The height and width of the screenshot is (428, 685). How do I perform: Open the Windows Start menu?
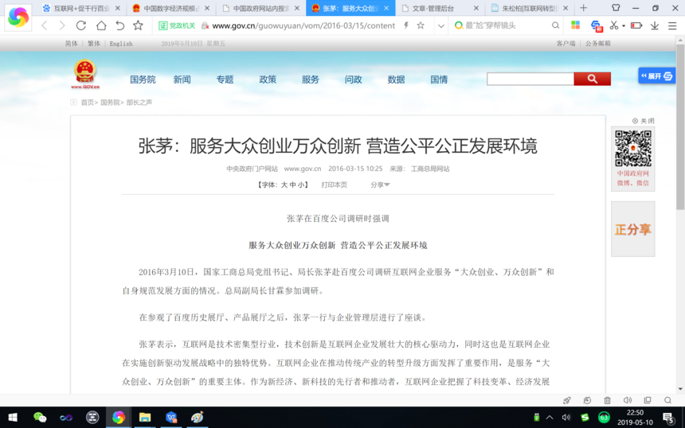click(13, 418)
